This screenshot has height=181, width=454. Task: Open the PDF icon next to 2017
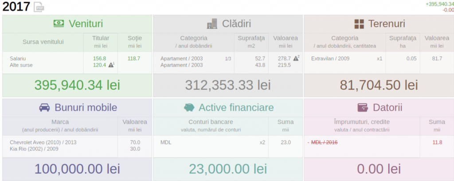pyautogui.click(x=39, y=7)
